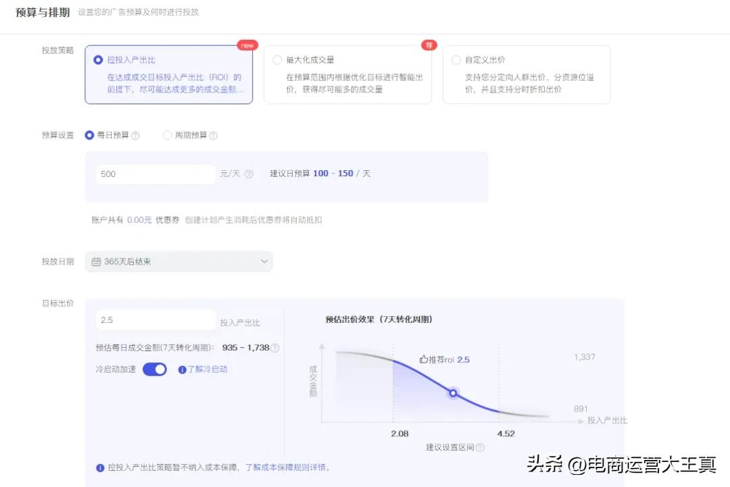Screen dimensions: 730x487
Task: Disable the 冷启动加速 toggle
Action: [x=155, y=369]
